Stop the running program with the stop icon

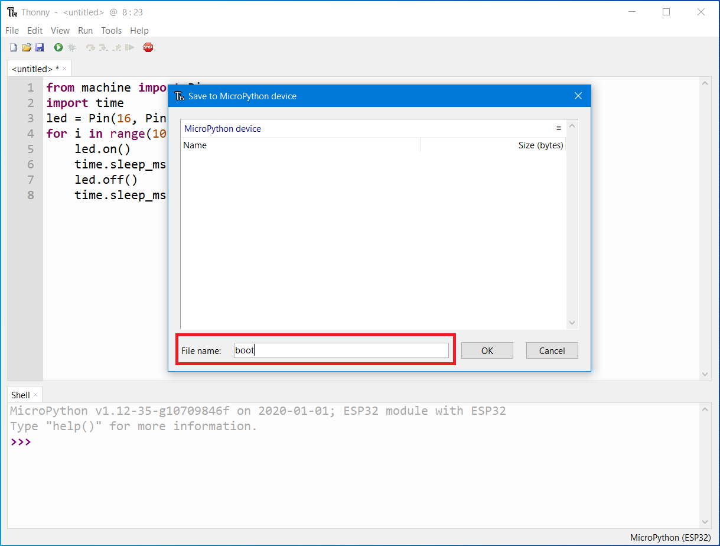[148, 47]
